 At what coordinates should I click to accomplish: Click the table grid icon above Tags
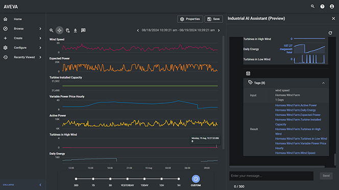(x=248, y=73)
